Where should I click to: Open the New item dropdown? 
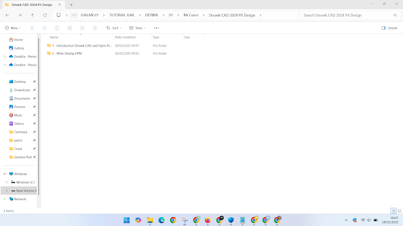pyautogui.click(x=13, y=28)
